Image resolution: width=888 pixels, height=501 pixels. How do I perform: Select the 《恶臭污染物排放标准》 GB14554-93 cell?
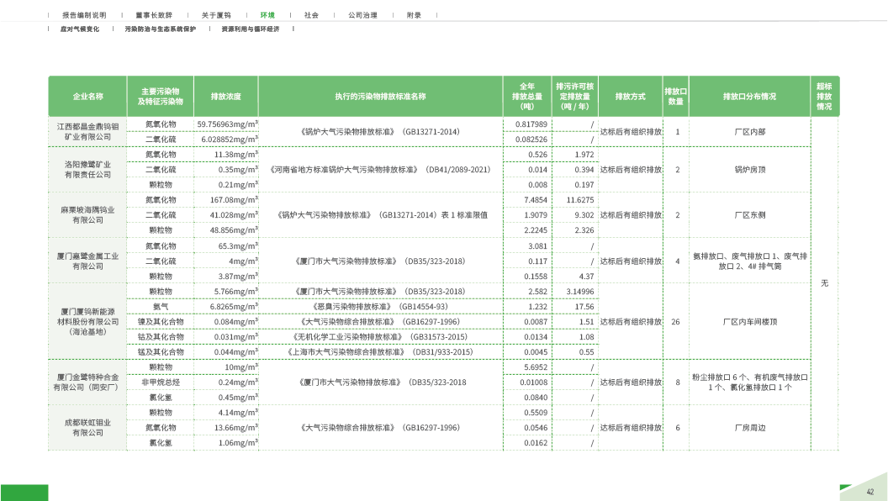380,307
